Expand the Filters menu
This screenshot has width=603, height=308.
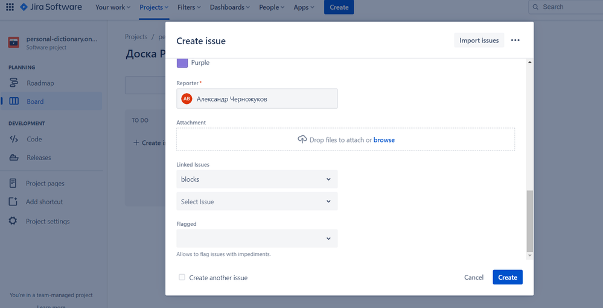pyautogui.click(x=189, y=7)
